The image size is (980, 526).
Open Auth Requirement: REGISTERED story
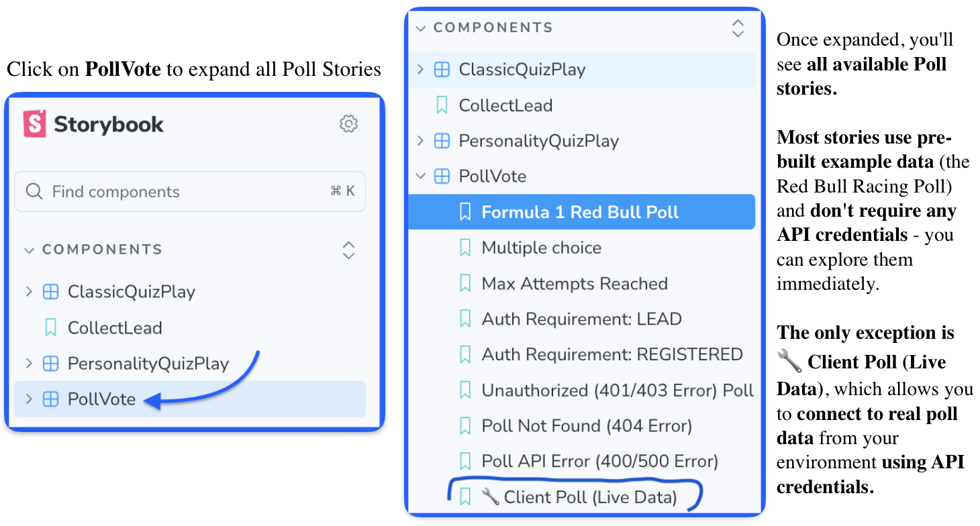pyautogui.click(x=611, y=355)
